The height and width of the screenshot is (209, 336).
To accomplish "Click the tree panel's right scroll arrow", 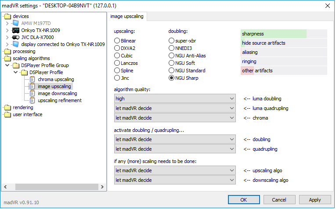I will click(102, 187).
